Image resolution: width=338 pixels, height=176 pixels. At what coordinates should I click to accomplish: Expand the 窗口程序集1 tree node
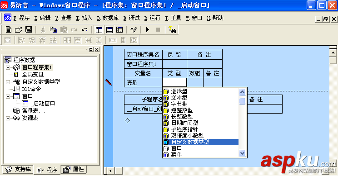[8, 67]
